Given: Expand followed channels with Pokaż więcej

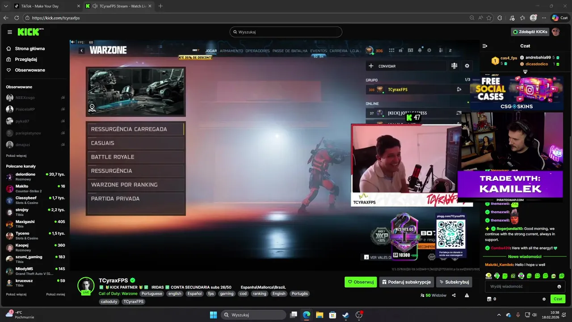Looking at the screenshot, I should [x=16, y=156].
